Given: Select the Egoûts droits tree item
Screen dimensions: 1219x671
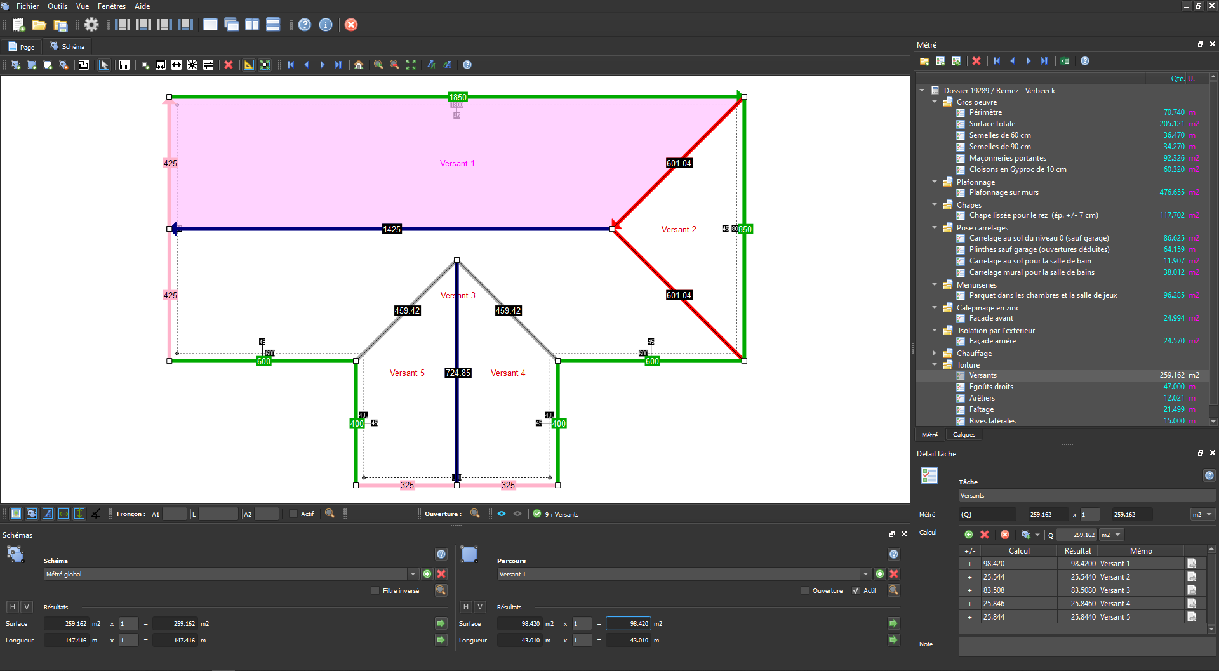Looking at the screenshot, I should point(991,387).
